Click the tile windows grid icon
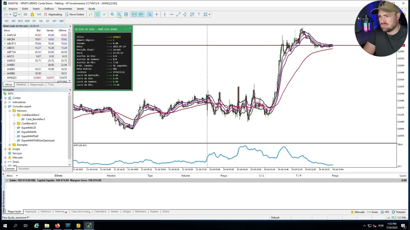The height and width of the screenshot is (230, 410). [126, 14]
